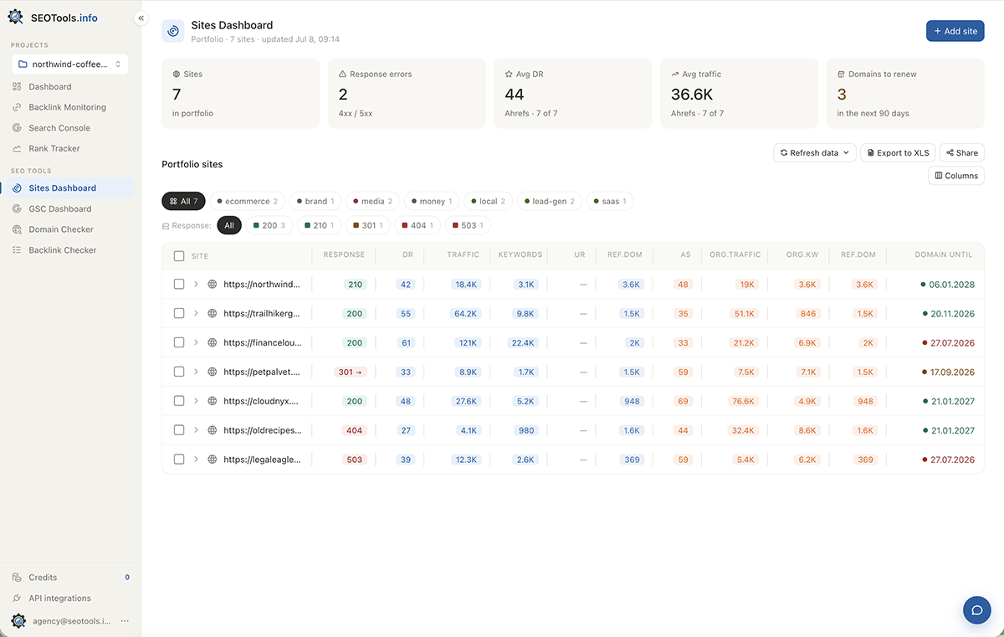Expand the financelou site row
This screenshot has width=1004, height=637.
[x=197, y=342]
